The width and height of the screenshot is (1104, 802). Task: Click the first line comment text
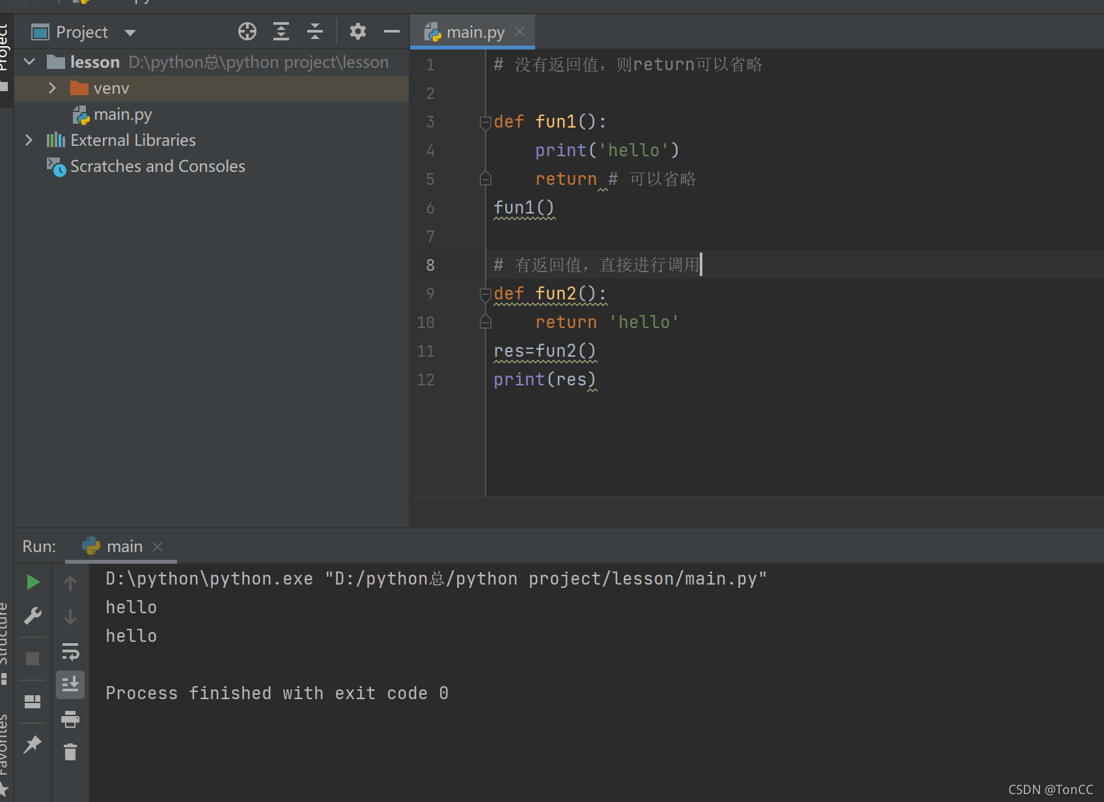[628, 64]
